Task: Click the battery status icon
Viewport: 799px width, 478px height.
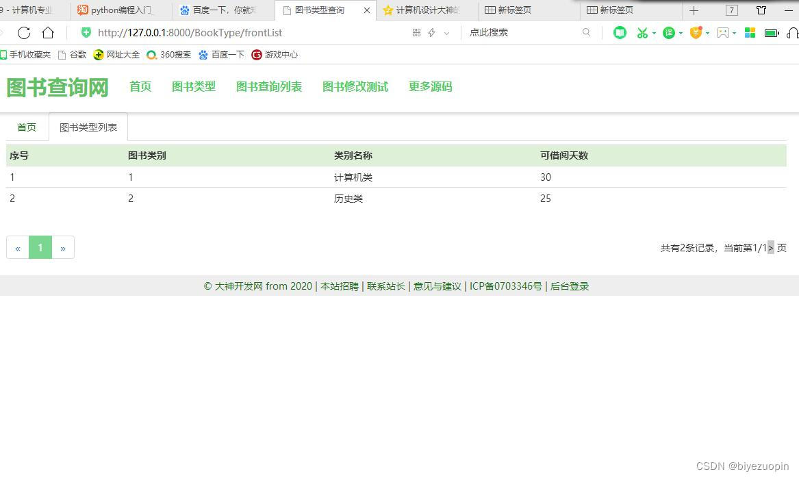Action: tap(772, 32)
